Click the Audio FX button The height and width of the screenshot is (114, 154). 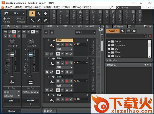[113, 31]
